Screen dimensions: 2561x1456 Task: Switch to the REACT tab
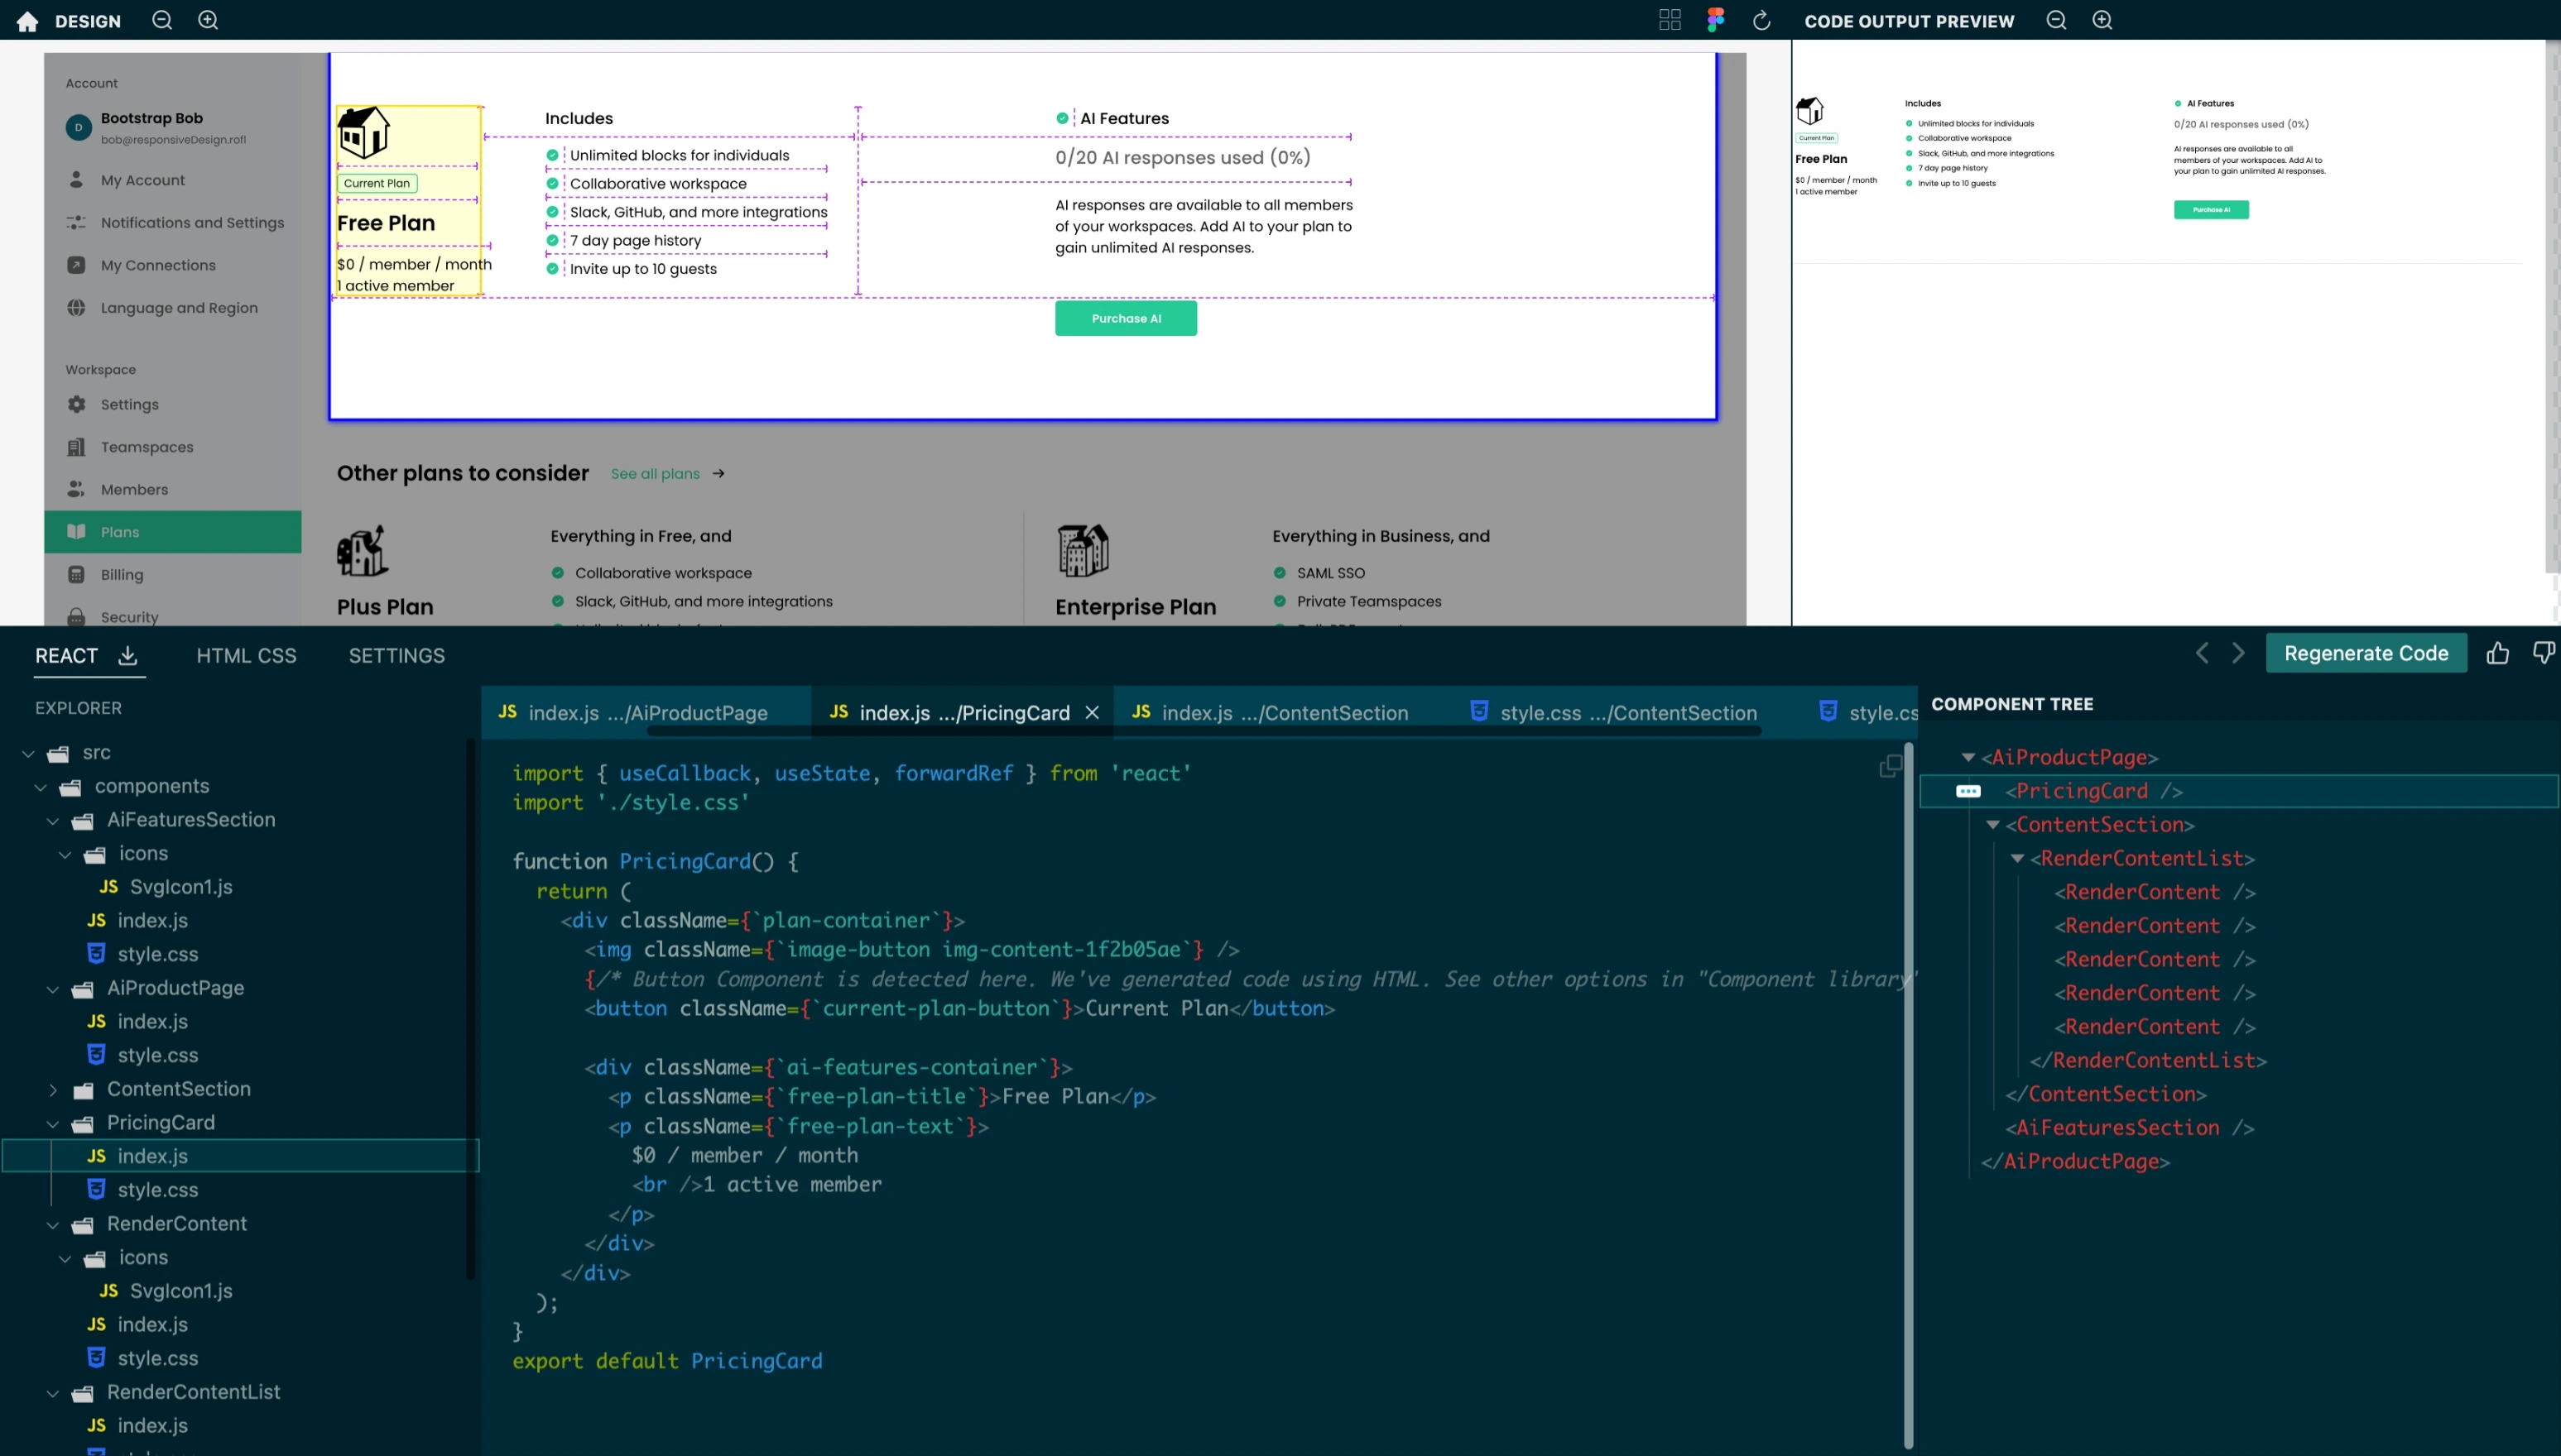point(66,655)
